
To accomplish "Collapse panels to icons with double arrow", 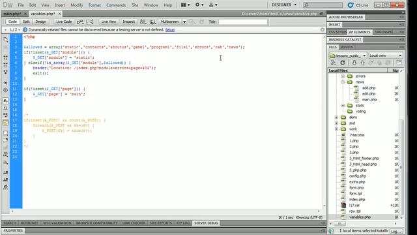I will pos(403,12).
